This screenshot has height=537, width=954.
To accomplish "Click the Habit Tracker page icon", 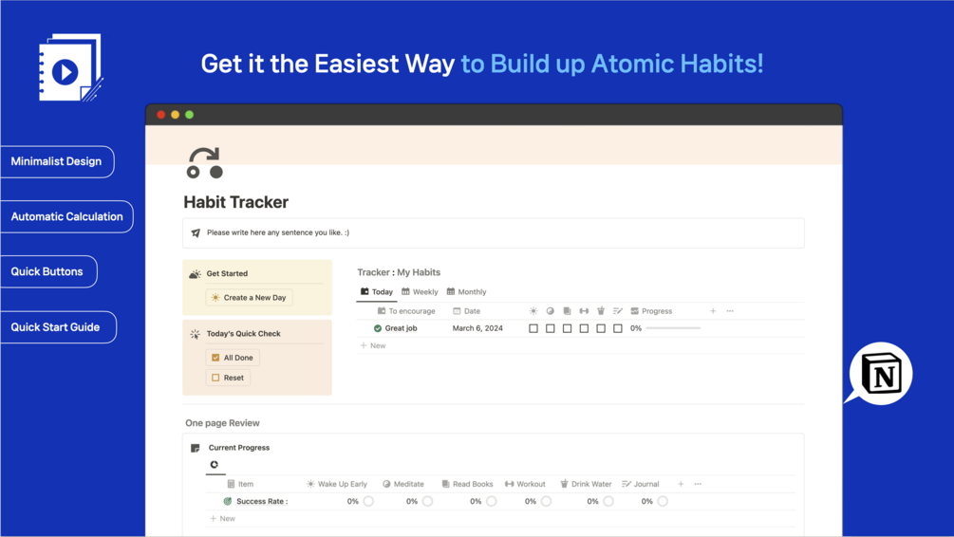I will (204, 163).
